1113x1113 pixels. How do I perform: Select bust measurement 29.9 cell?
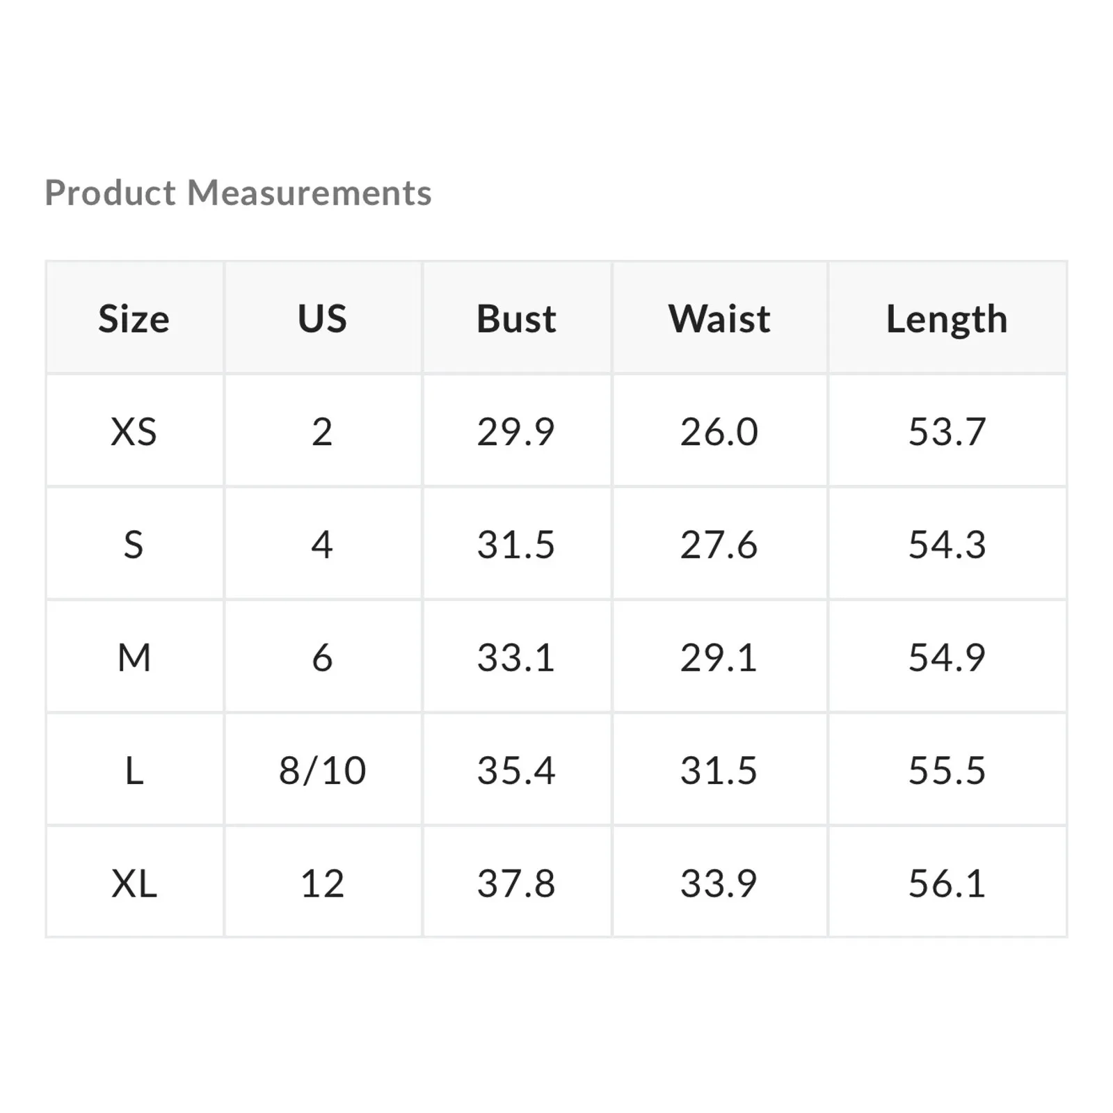point(516,432)
